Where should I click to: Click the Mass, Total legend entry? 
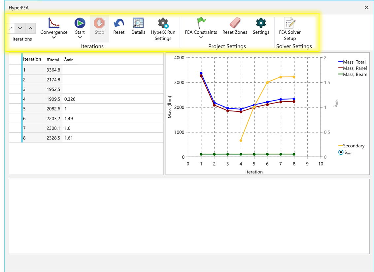[x=352, y=62]
